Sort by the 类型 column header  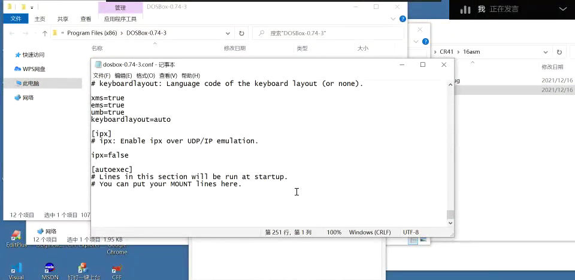(x=302, y=48)
